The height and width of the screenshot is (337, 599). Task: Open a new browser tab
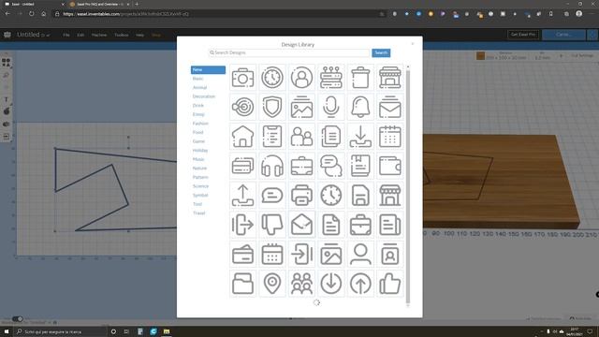click(x=137, y=4)
